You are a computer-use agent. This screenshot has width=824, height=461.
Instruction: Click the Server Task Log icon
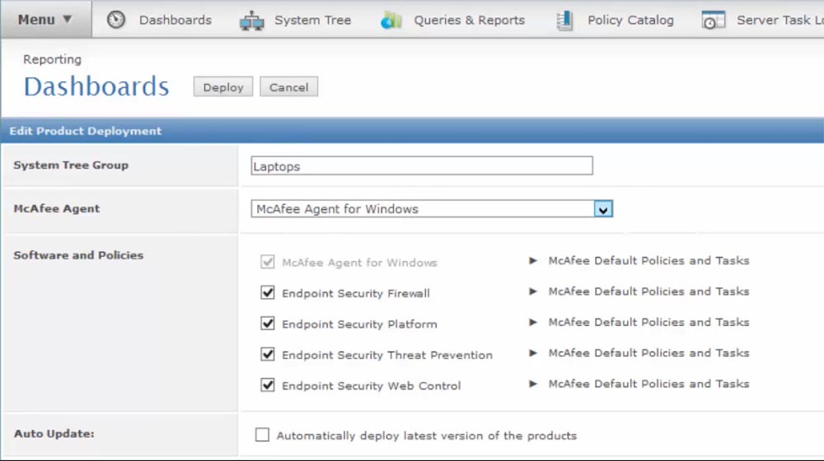[x=713, y=21]
